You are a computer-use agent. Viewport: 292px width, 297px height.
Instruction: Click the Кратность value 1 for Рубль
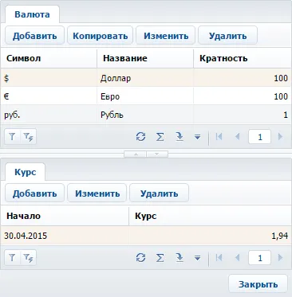[x=286, y=115]
